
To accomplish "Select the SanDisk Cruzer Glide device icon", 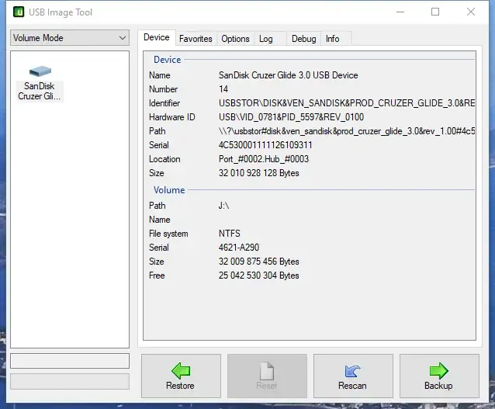I will pyautogui.click(x=40, y=83).
